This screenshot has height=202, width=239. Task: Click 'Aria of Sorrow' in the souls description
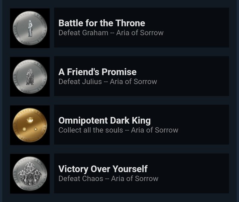point(155,130)
